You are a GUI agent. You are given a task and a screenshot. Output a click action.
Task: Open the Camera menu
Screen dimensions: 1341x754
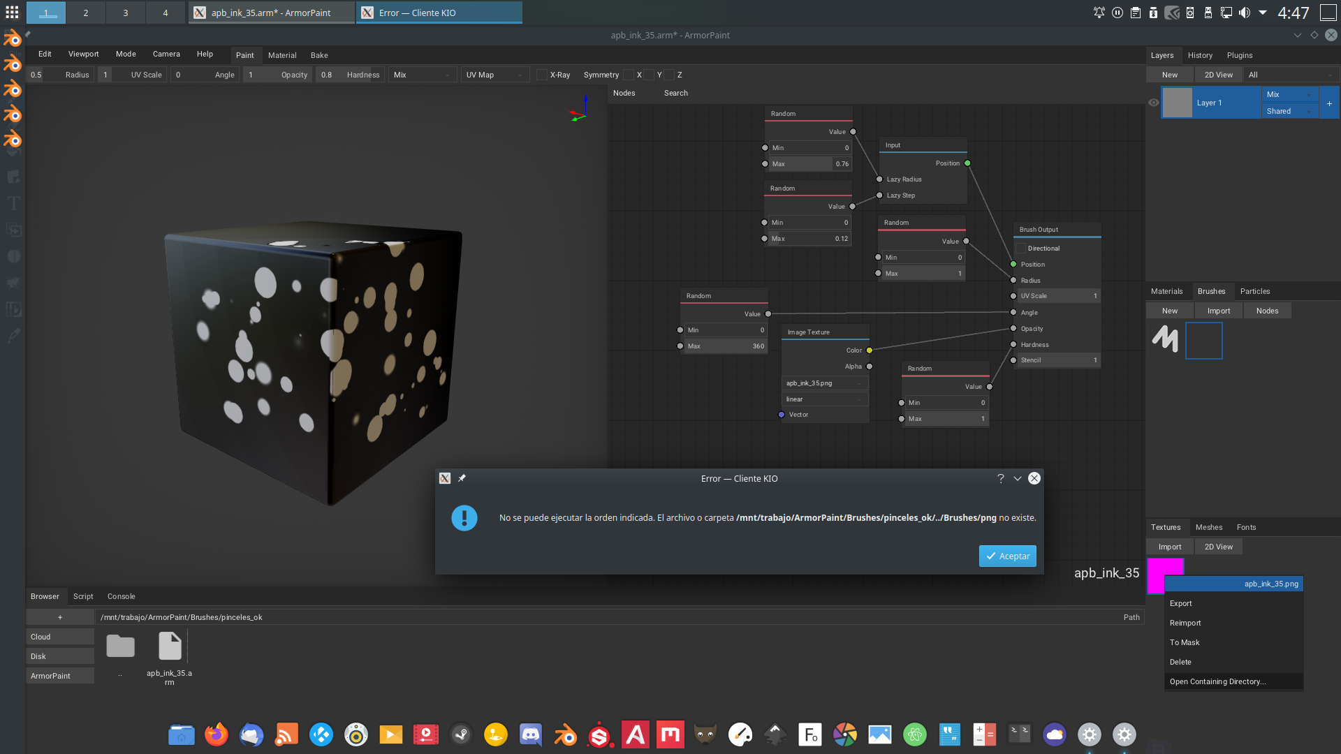pyautogui.click(x=166, y=54)
